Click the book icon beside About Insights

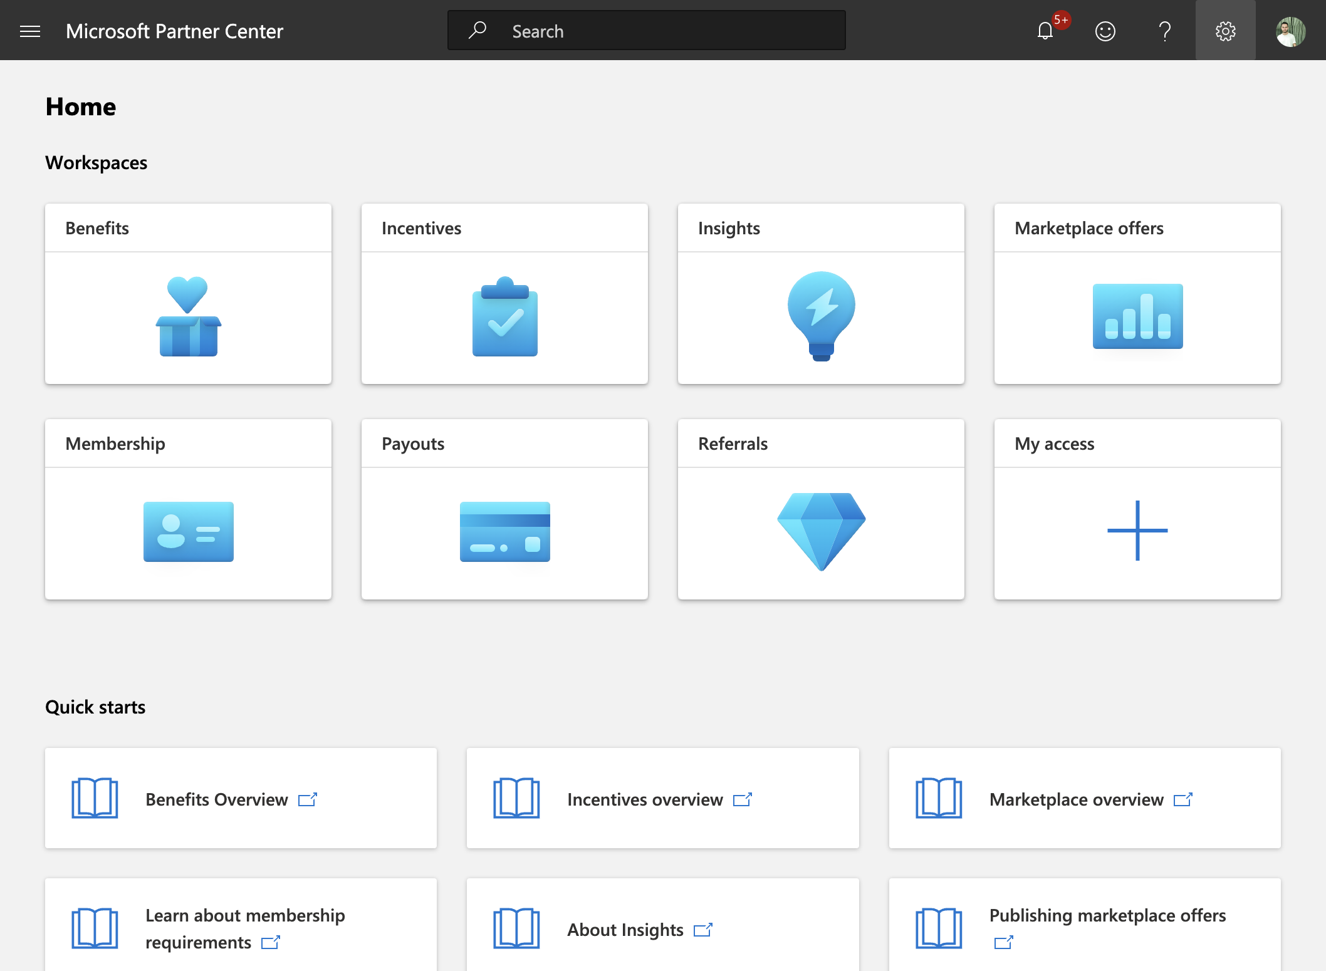(x=516, y=928)
